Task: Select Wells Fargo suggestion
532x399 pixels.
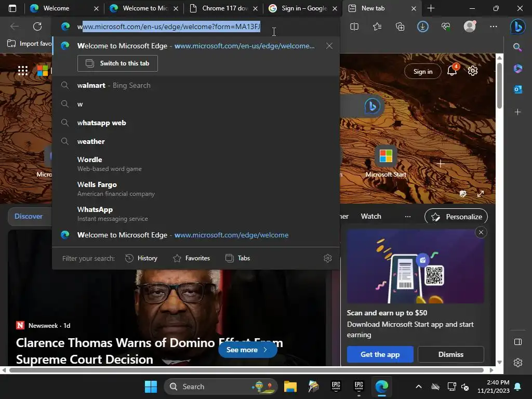Action: 196,189
